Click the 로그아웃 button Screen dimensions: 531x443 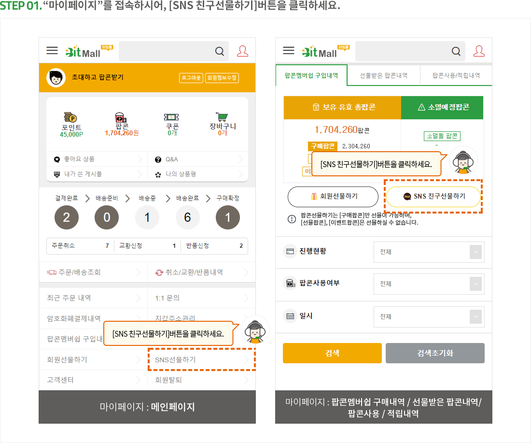point(191,78)
